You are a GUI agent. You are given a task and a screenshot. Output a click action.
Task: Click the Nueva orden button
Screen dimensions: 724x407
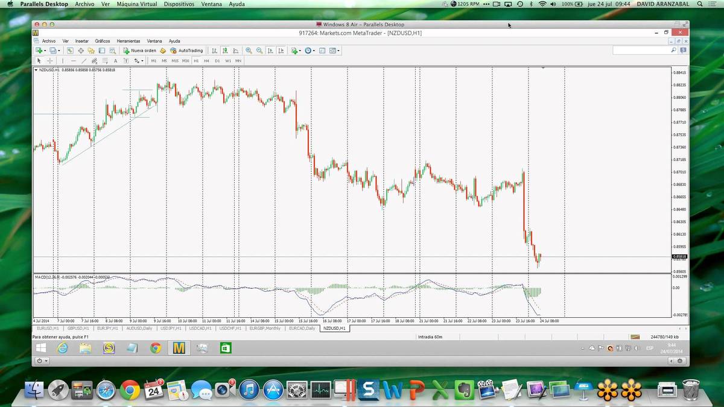140,51
